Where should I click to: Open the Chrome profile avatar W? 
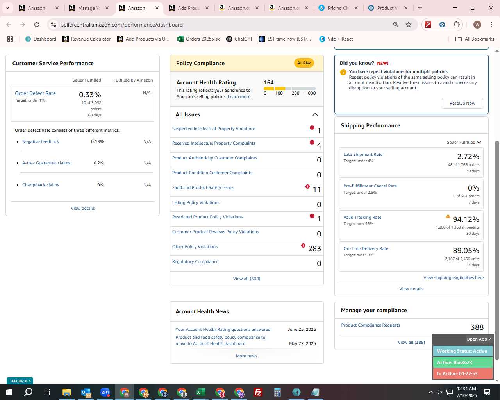tap(477, 25)
